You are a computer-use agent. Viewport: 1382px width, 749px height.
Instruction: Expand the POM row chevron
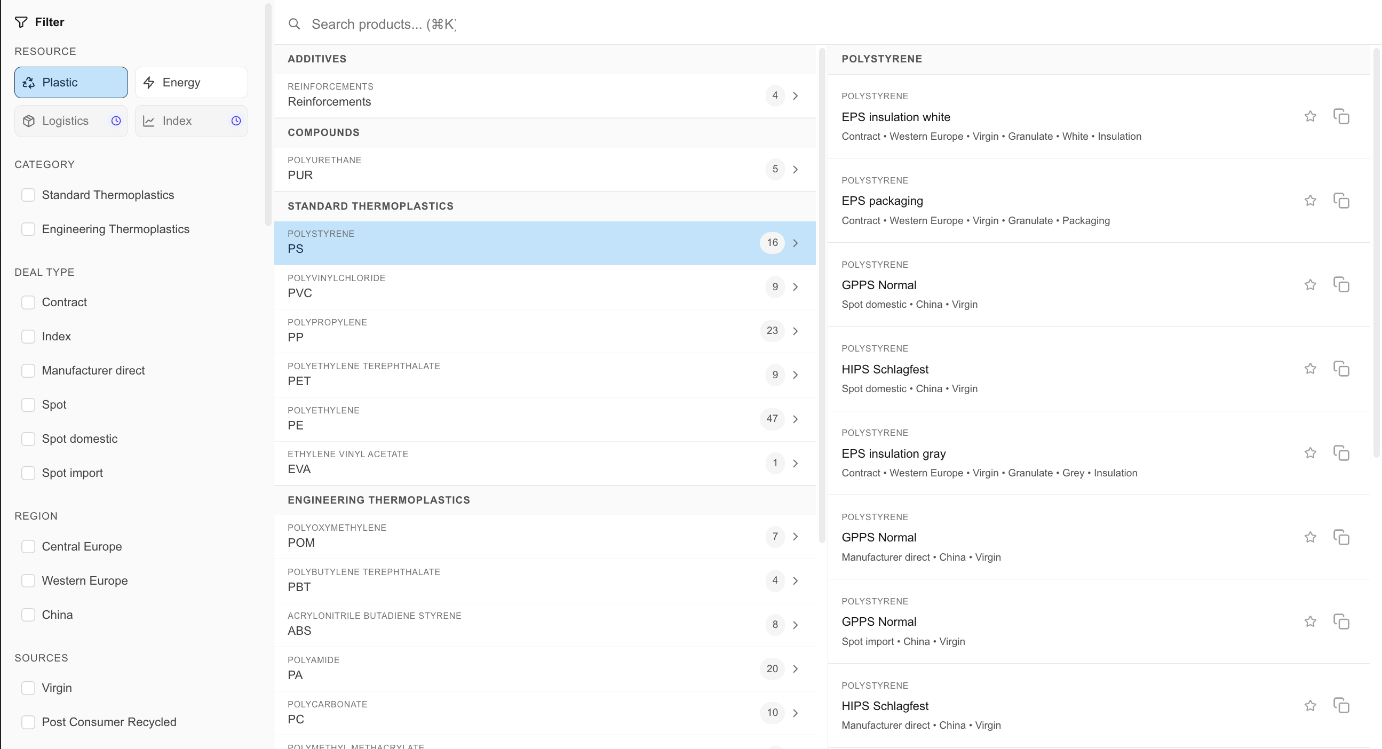pyautogui.click(x=796, y=537)
